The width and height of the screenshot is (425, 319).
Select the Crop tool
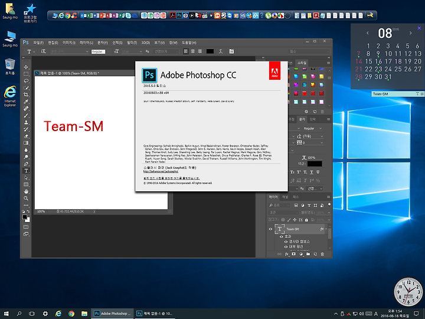26,95
